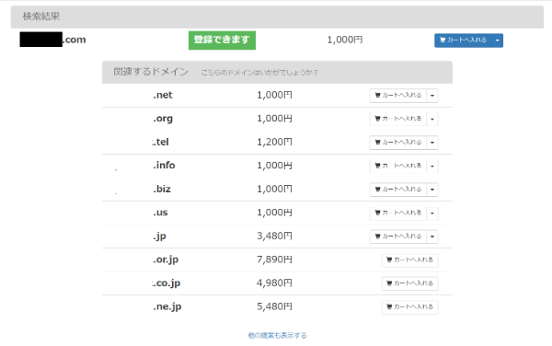Click the 4,980円 price for .co.jp
This screenshot has height=346, width=552.
coord(274,283)
